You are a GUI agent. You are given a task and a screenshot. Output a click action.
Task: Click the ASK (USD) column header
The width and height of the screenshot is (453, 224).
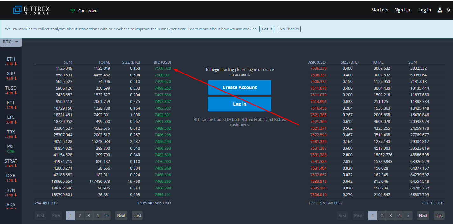[x=318, y=62]
